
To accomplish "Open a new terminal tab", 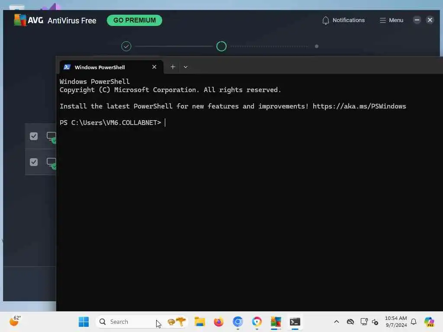I will click(x=173, y=67).
